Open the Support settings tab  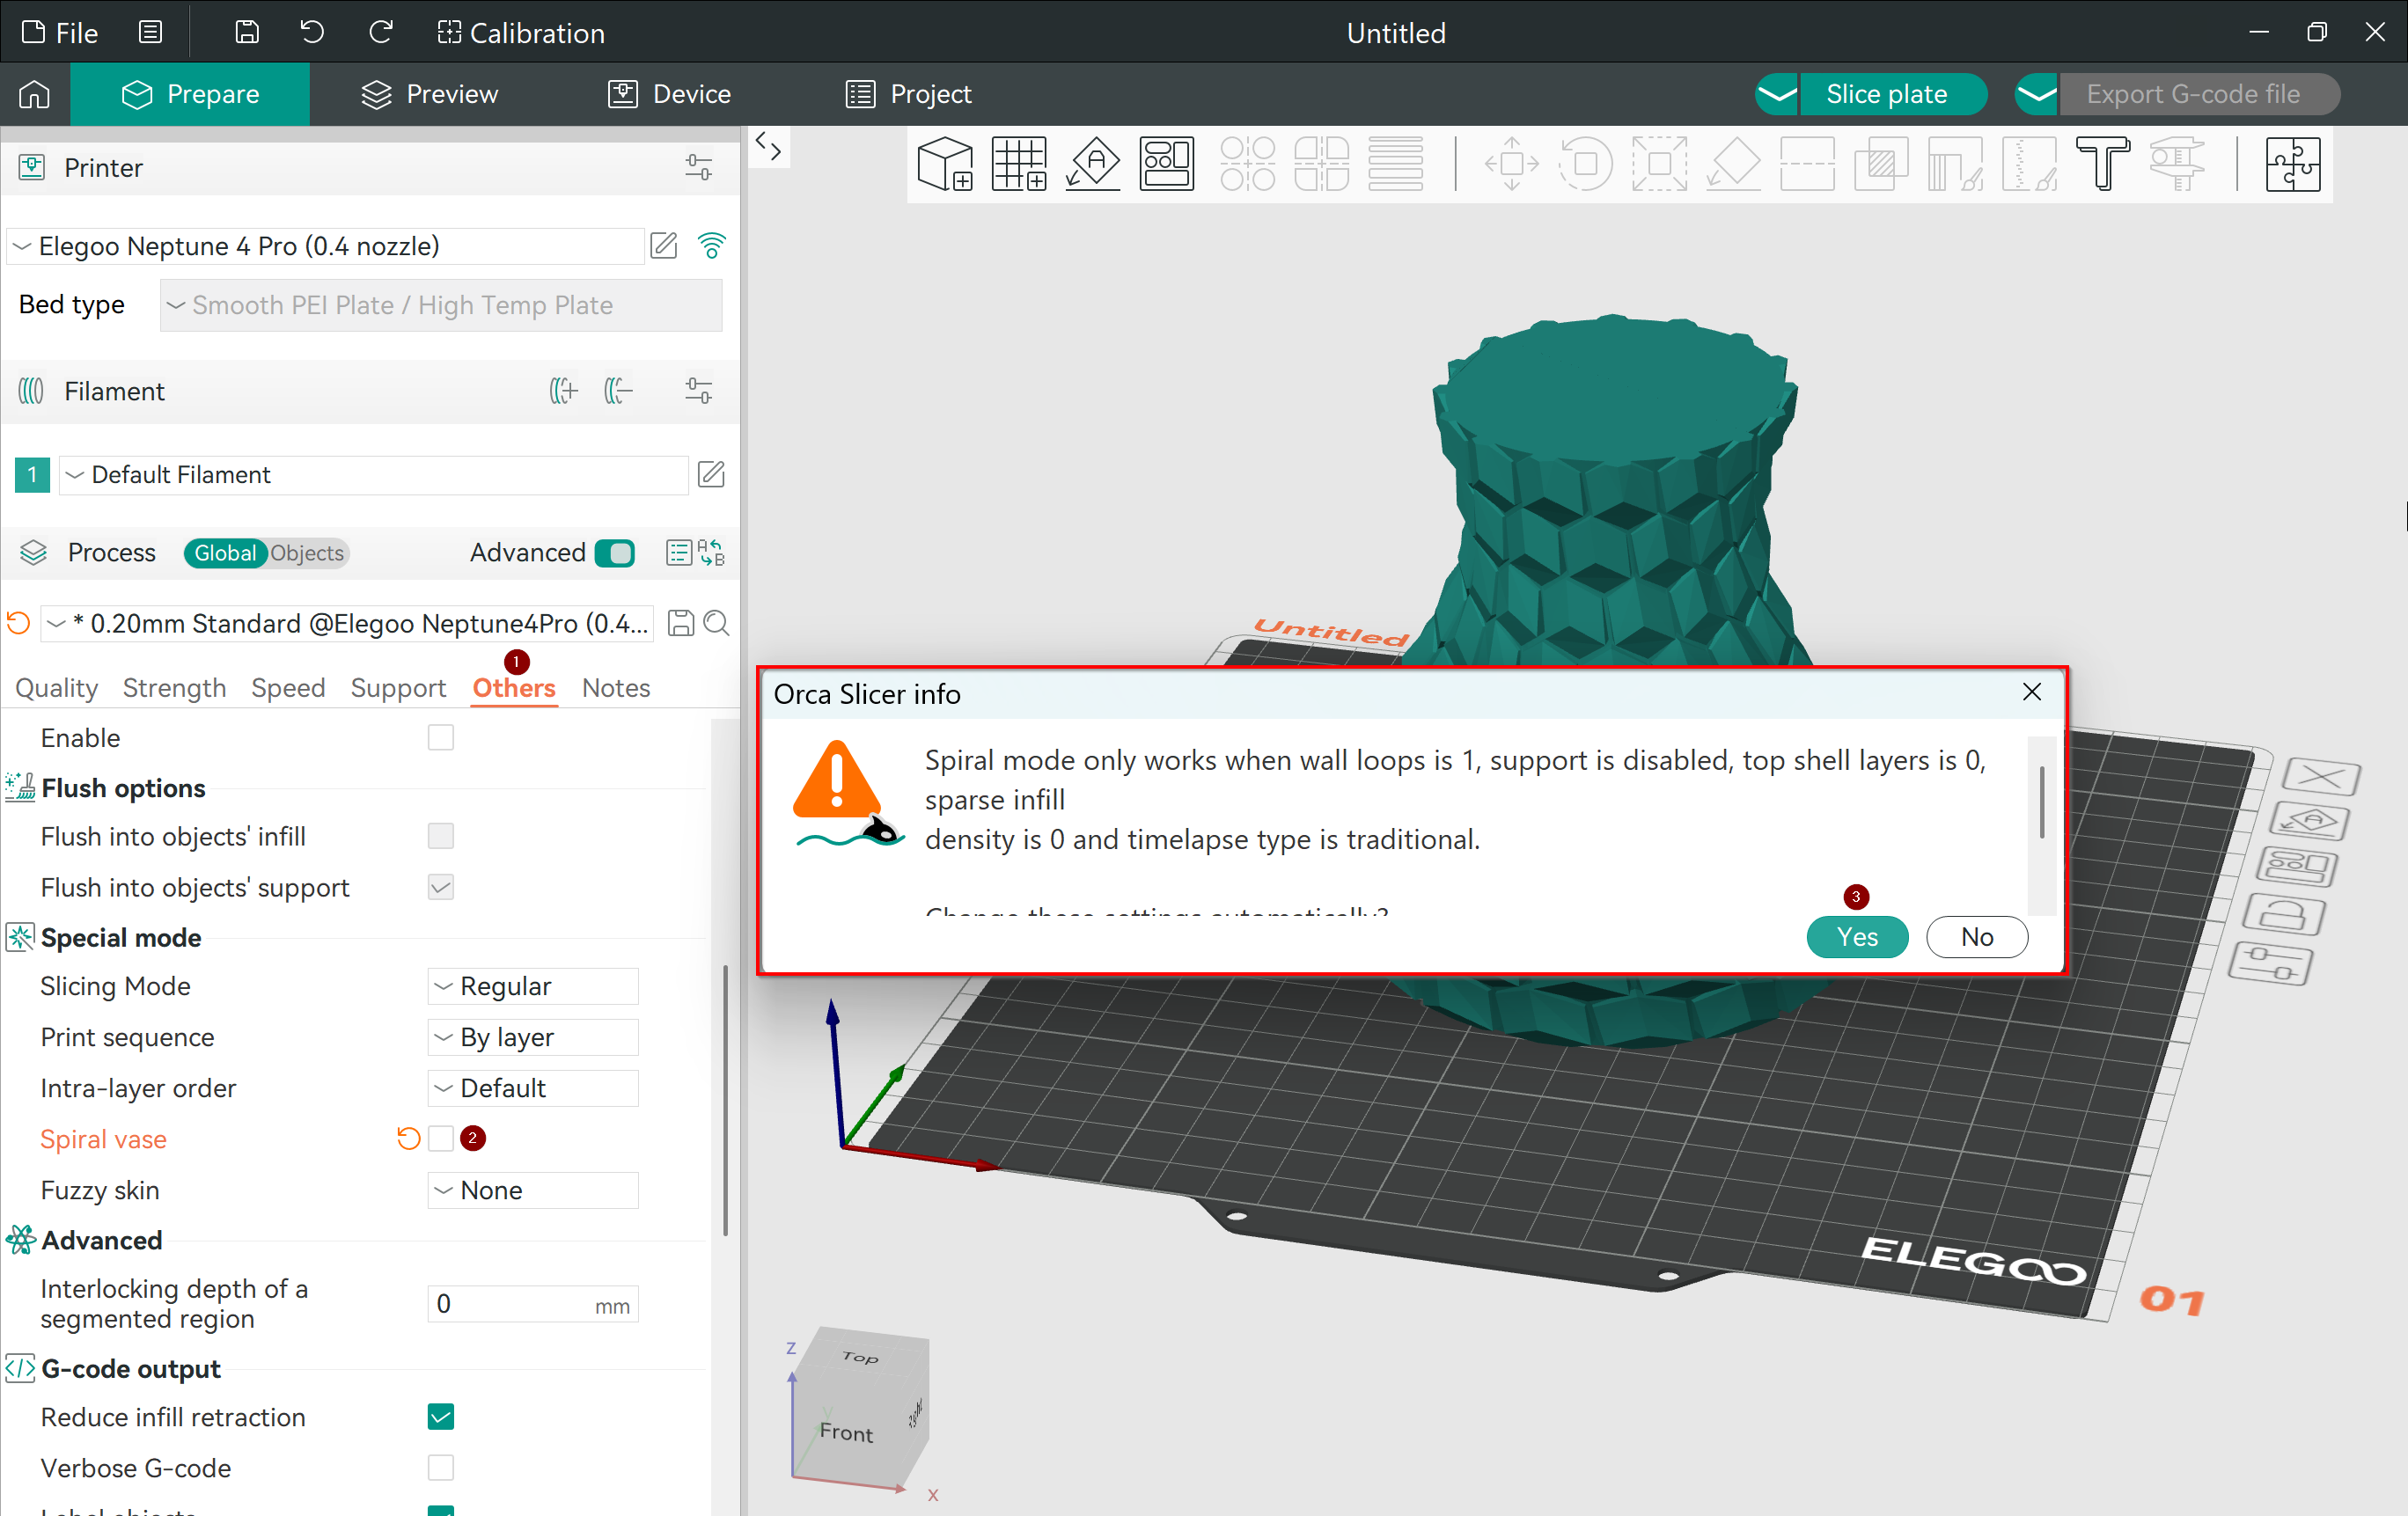click(x=398, y=688)
